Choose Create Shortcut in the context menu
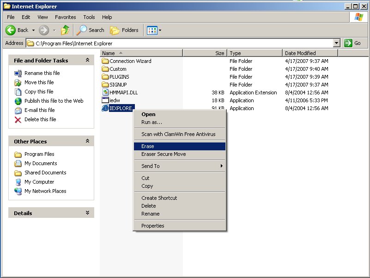The image size is (370, 278). [180, 198]
